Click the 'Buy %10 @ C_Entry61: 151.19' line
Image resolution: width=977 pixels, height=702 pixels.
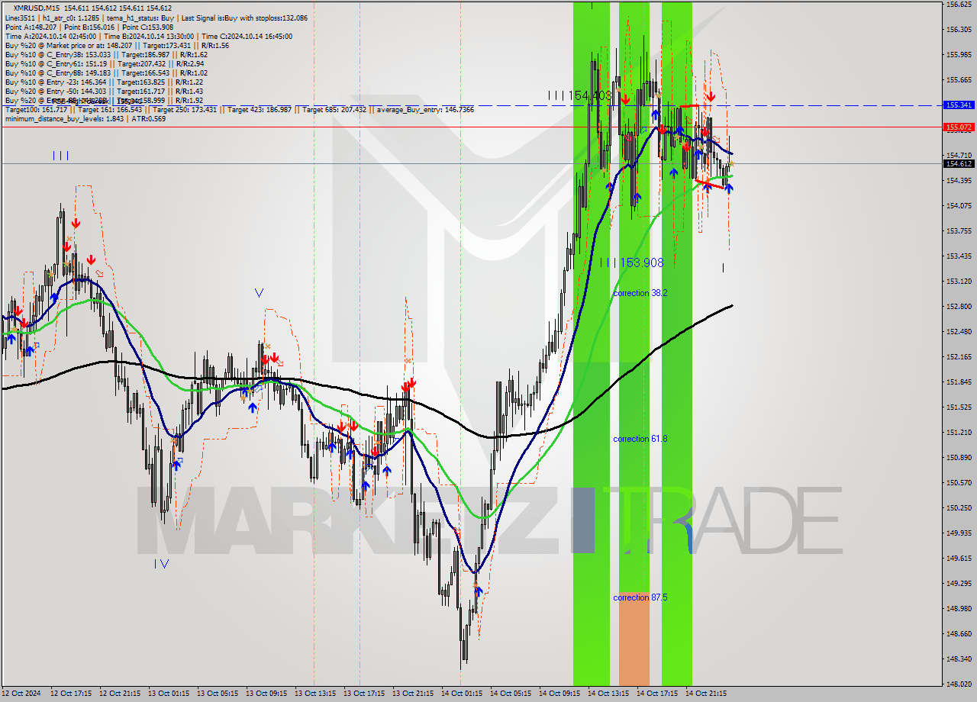[x=105, y=63]
